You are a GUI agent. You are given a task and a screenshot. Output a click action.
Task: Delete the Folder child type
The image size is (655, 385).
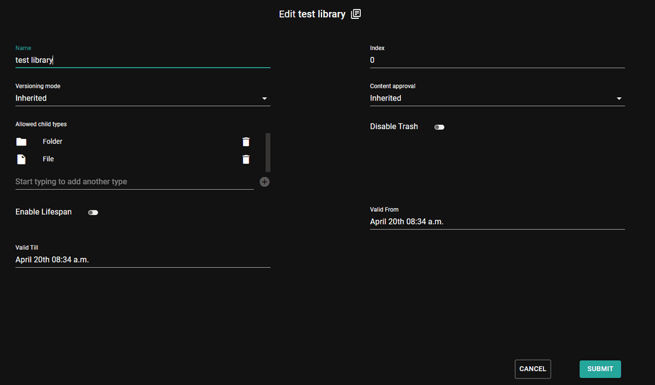246,142
